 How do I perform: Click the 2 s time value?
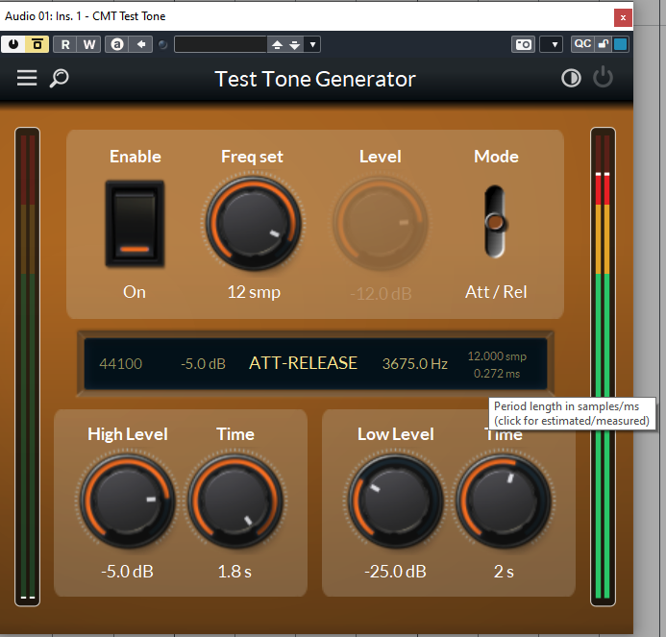coord(504,572)
